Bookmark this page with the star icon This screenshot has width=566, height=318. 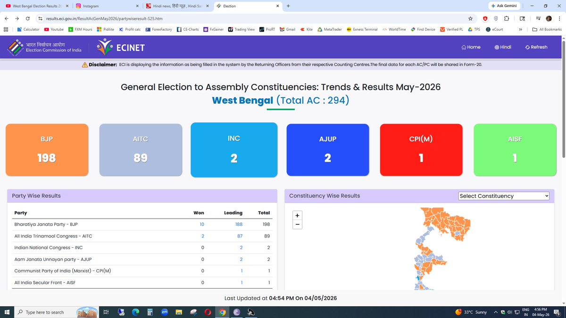click(x=470, y=18)
